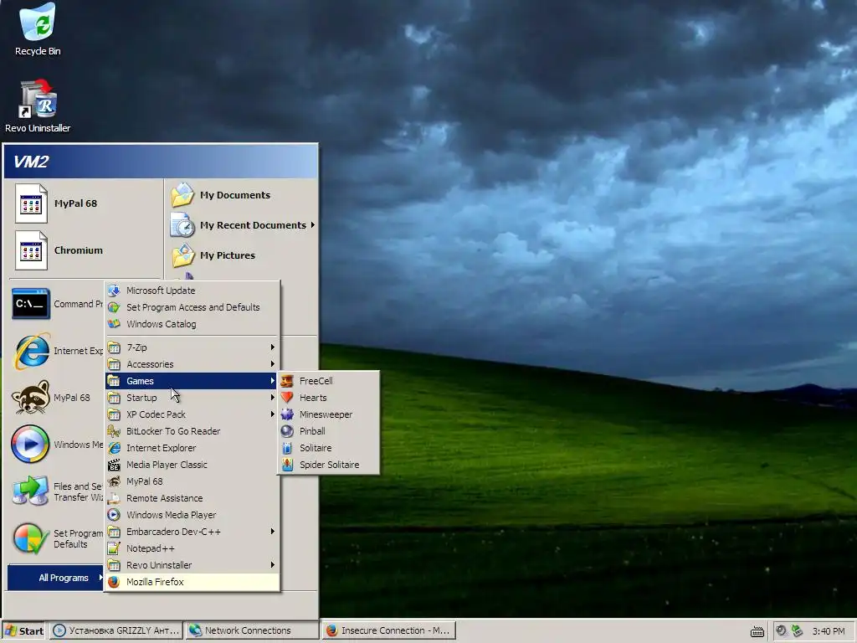857x643 pixels.
Task: Launch Minesweeper from Games submenu
Action: click(x=328, y=414)
